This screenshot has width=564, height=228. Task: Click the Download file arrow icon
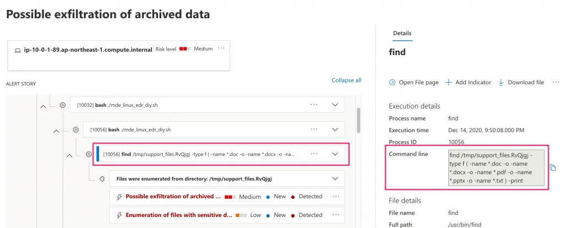501,83
